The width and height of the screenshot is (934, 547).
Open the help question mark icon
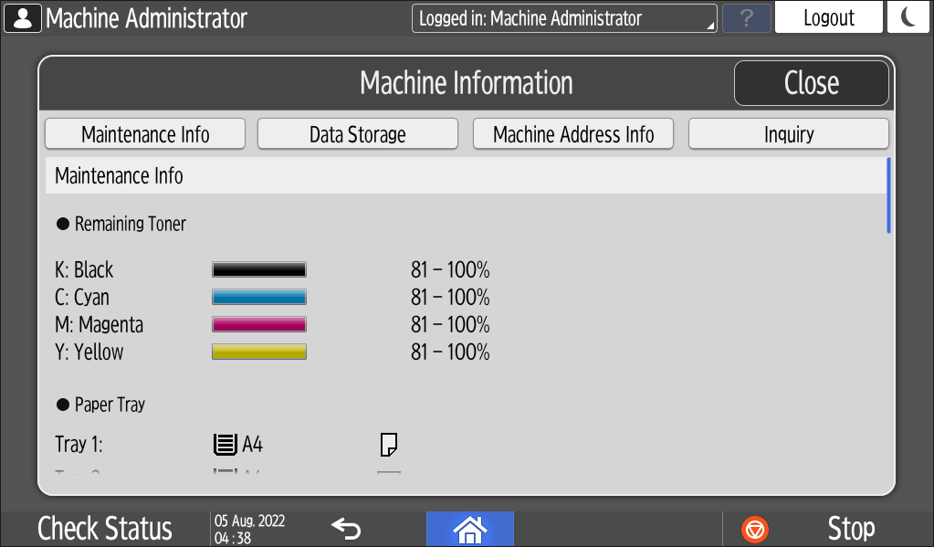pos(746,18)
